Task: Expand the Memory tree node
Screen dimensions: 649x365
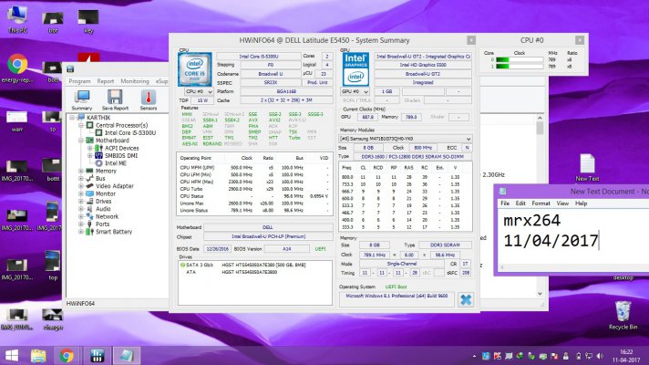Action: pos(81,171)
